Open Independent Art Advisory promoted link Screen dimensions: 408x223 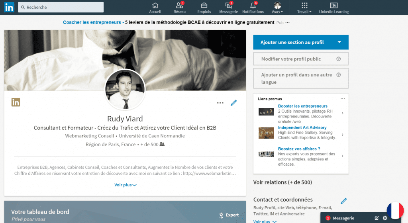pos(302,127)
